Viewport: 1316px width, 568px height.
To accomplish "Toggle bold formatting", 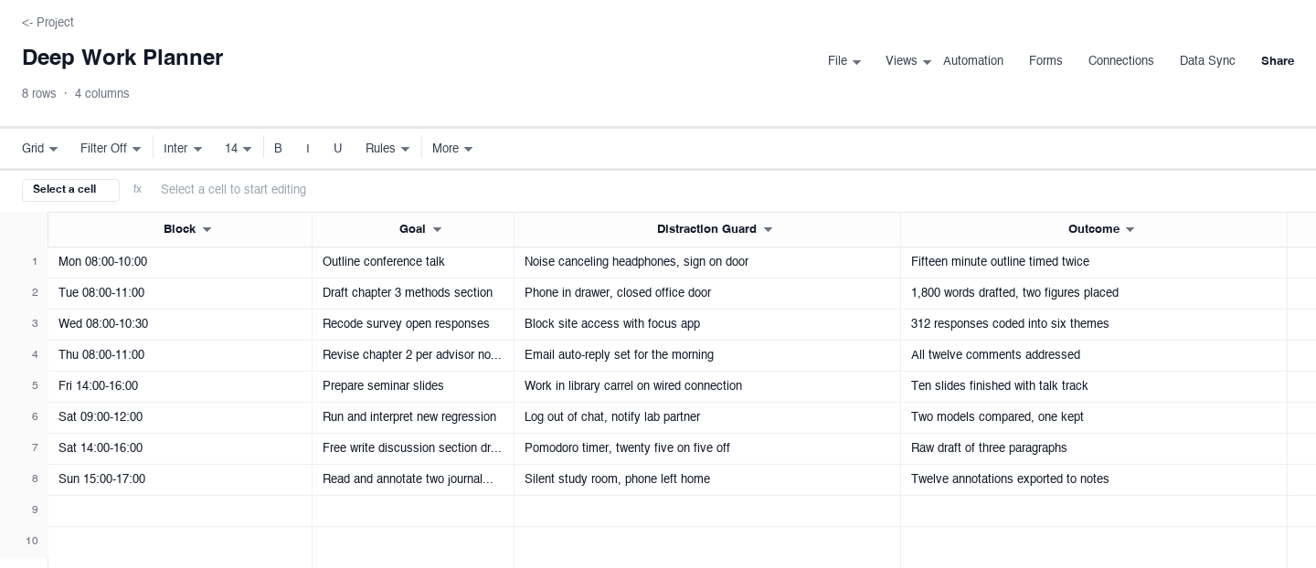I will pyautogui.click(x=279, y=149).
